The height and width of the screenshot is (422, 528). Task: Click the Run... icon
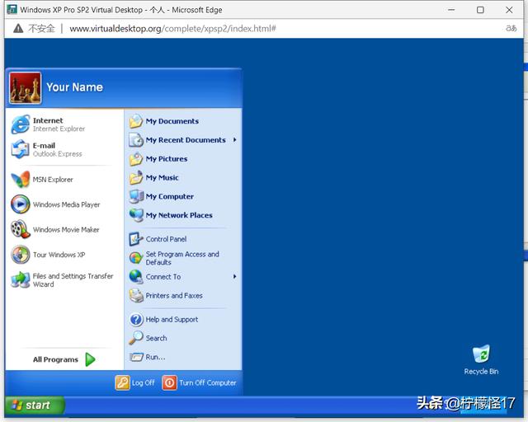pos(136,357)
